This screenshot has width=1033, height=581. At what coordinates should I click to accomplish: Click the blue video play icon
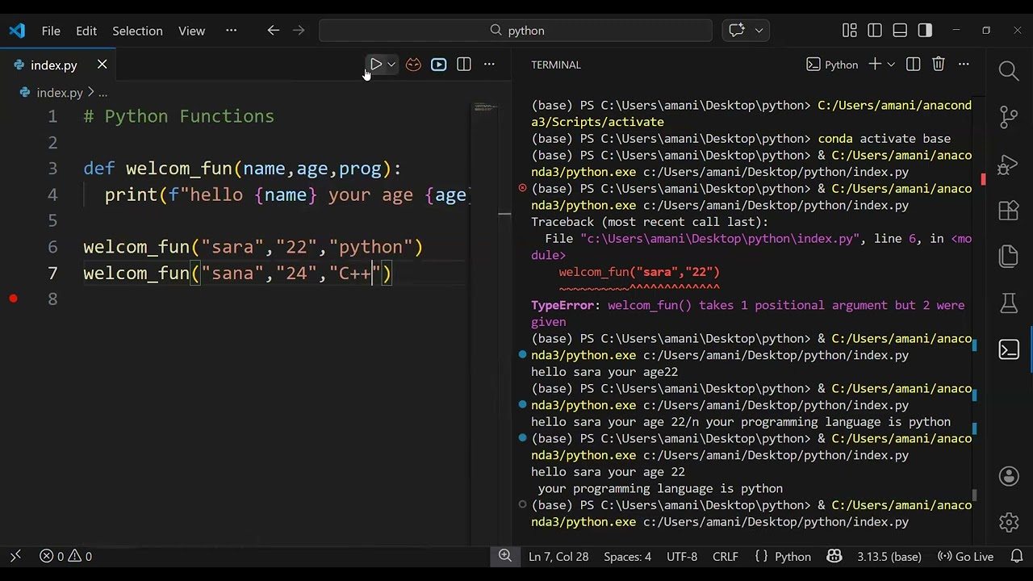coord(438,65)
